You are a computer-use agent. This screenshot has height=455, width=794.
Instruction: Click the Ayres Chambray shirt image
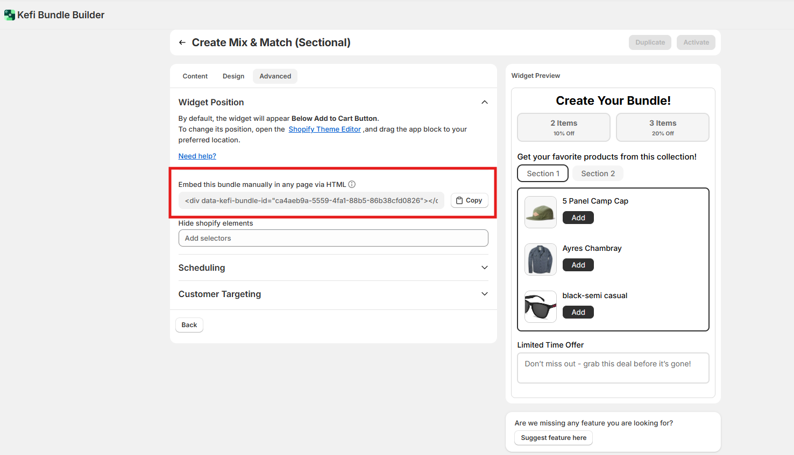click(540, 259)
